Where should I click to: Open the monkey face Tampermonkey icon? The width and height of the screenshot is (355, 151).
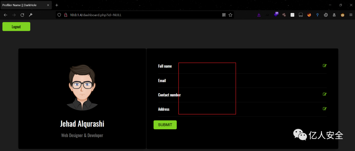pos(343,15)
